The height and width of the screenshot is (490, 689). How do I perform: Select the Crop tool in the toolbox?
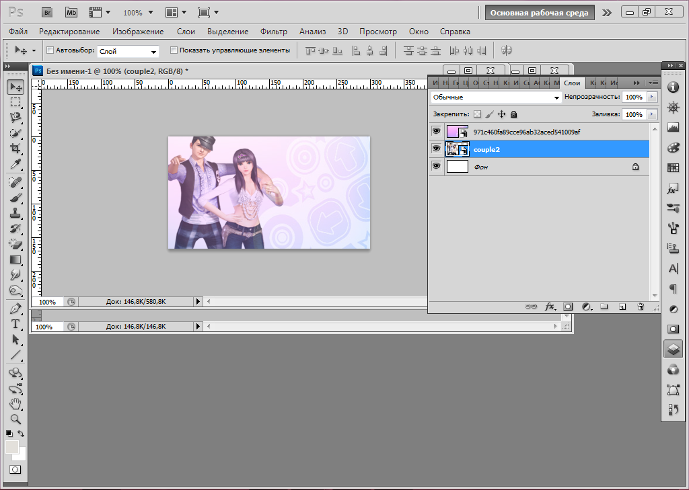click(15, 149)
